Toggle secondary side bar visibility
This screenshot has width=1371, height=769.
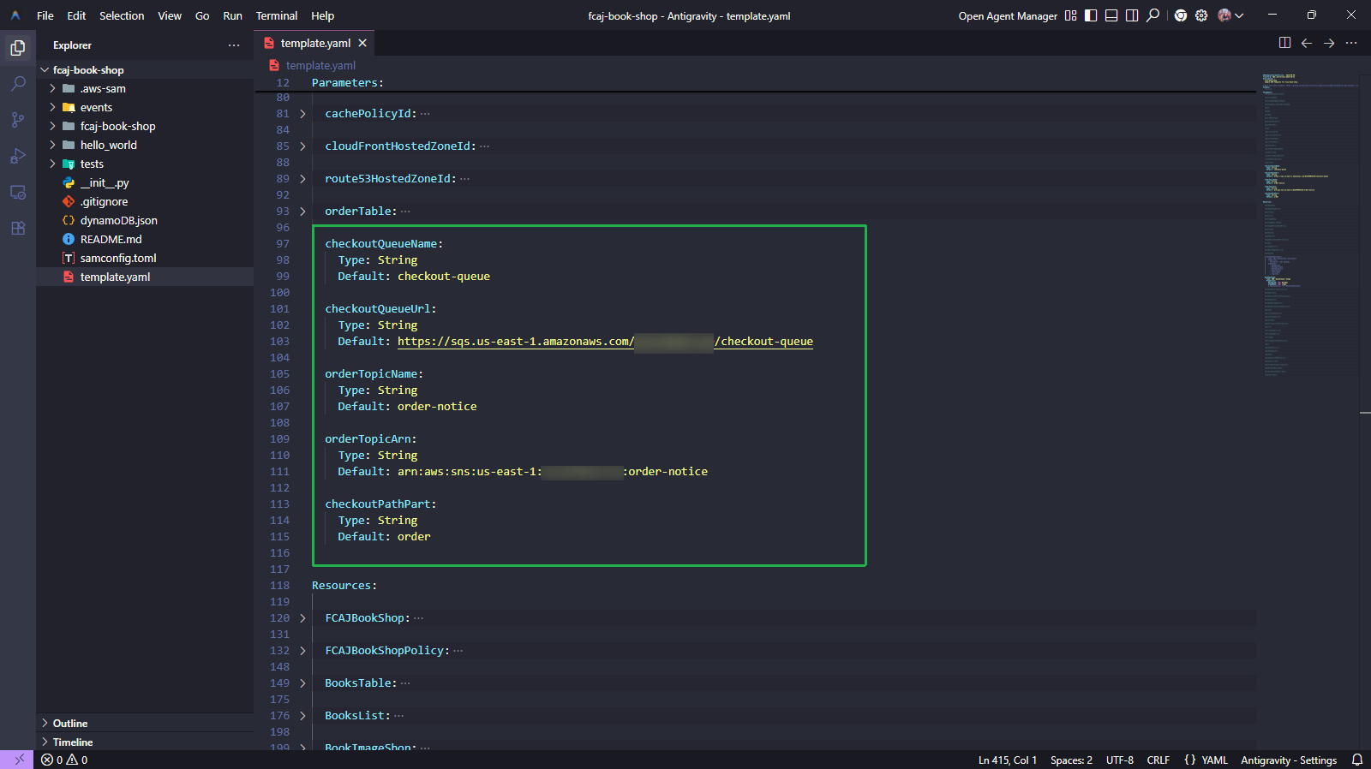coord(1132,15)
